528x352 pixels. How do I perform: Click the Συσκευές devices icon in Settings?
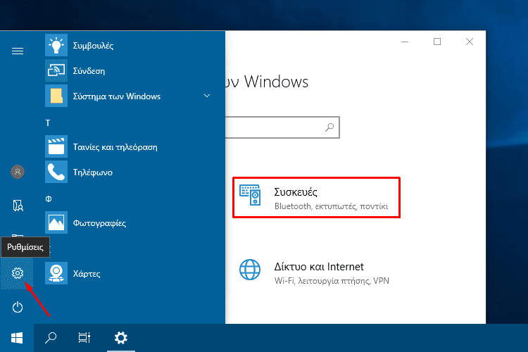click(x=250, y=195)
